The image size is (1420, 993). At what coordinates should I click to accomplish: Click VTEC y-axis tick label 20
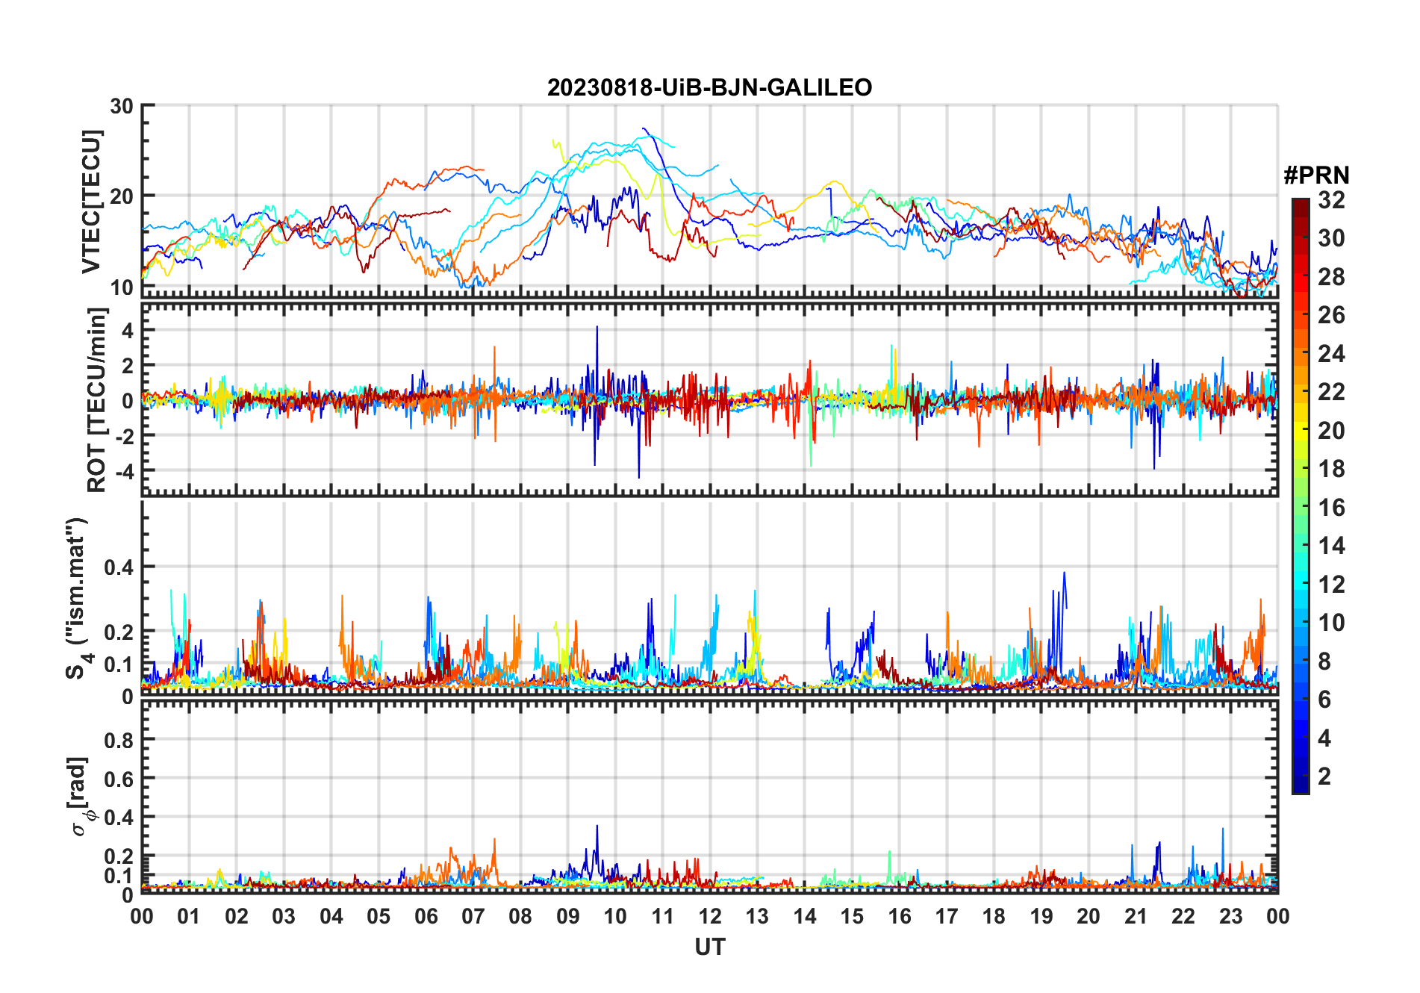122,196
